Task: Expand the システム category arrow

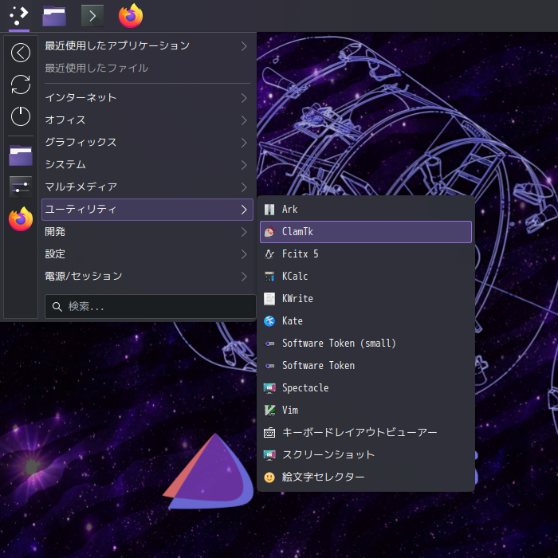Action: pos(244,165)
